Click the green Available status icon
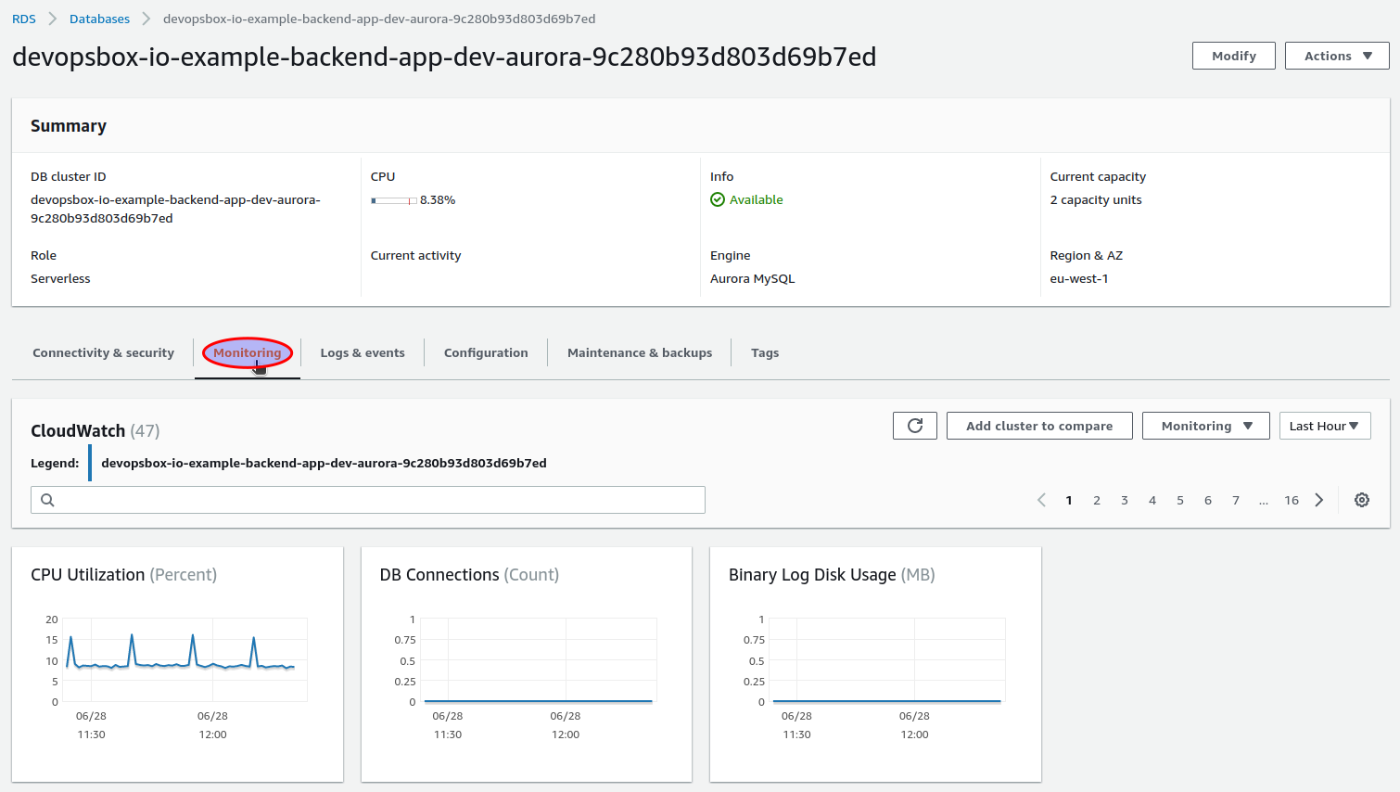 point(719,199)
